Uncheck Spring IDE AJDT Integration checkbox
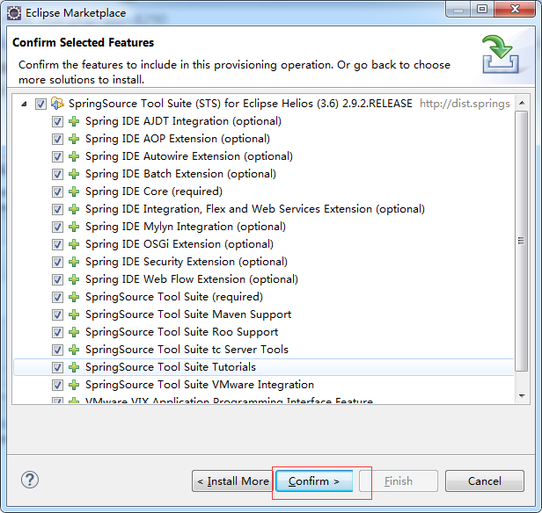 (57, 121)
